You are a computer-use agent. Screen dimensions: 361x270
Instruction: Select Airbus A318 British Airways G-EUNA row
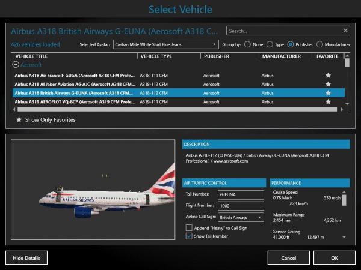pos(179,93)
